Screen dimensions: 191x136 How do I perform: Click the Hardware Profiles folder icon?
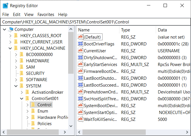coord(33,117)
